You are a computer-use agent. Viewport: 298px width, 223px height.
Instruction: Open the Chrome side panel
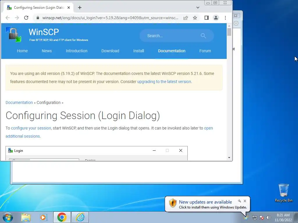click(x=207, y=18)
